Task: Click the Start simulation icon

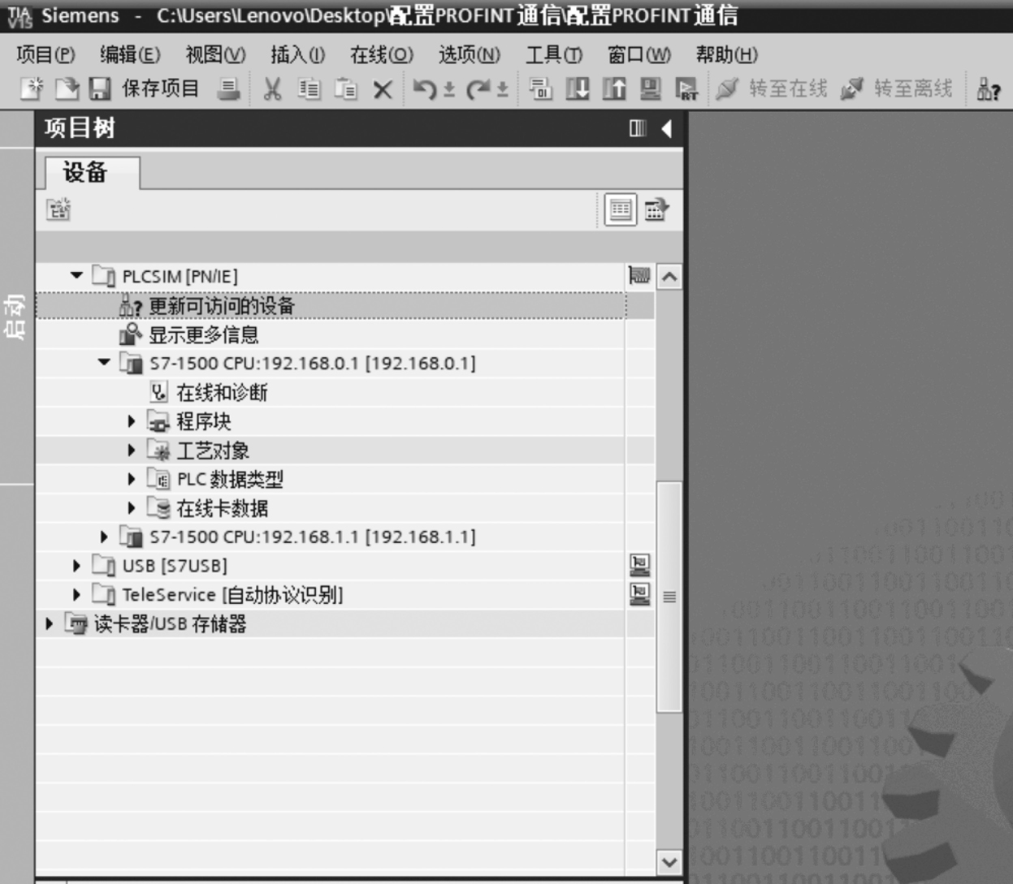Action: (650, 88)
